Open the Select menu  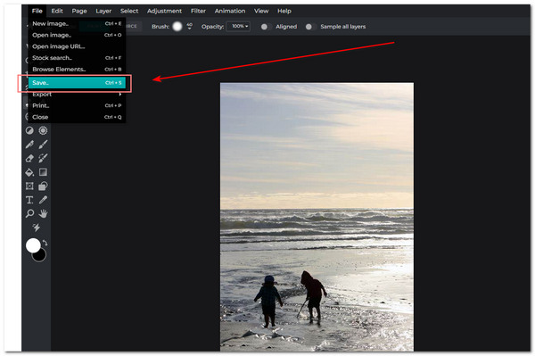point(129,11)
